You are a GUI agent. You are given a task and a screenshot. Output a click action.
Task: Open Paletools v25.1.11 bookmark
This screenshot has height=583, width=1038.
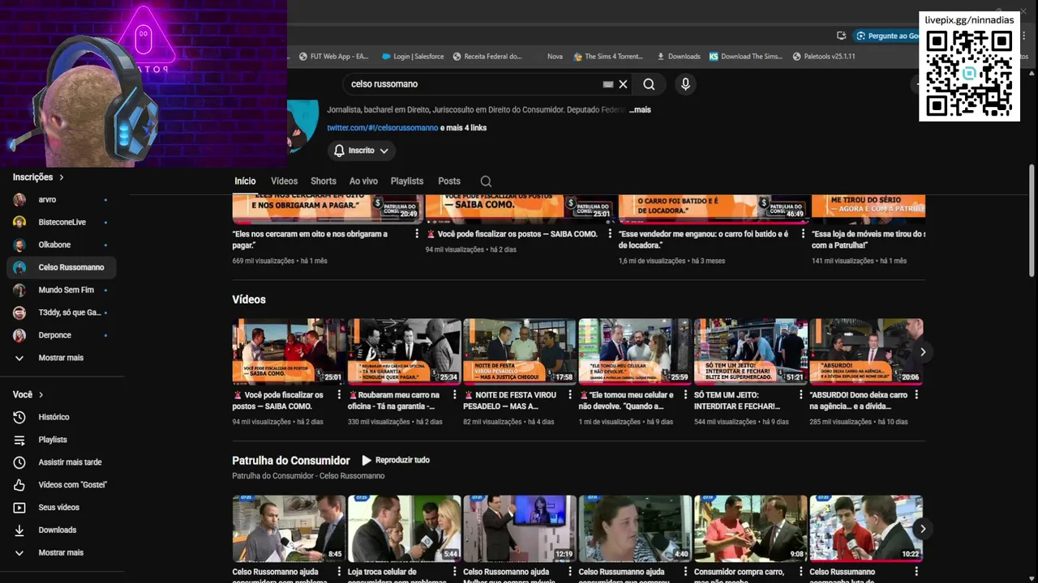tap(824, 57)
